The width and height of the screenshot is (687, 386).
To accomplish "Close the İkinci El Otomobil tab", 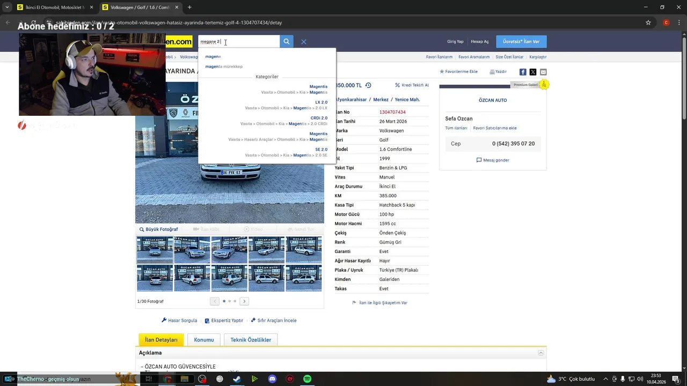I will click(x=91, y=8).
